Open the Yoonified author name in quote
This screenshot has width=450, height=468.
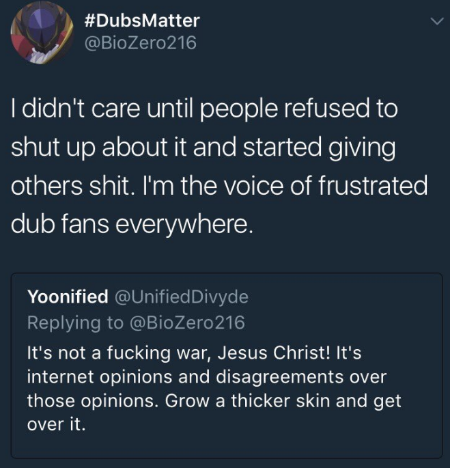click(68, 297)
